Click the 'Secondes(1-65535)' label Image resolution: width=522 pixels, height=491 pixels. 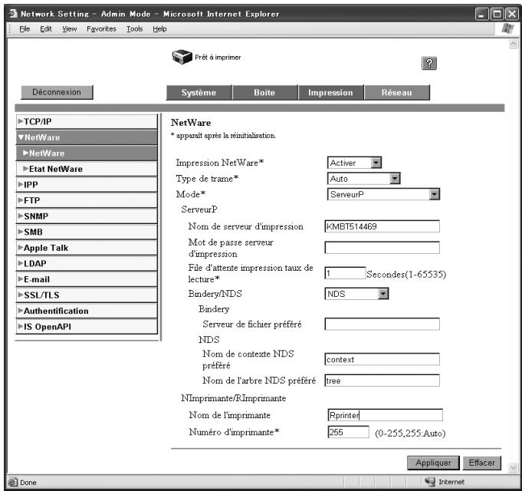(x=406, y=275)
